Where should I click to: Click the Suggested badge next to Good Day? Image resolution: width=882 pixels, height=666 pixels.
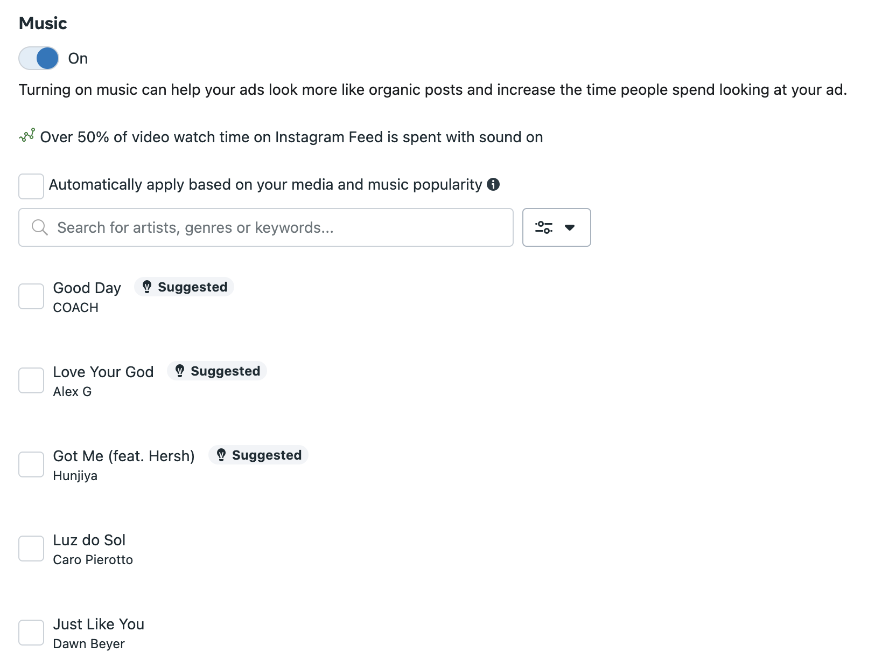(184, 287)
